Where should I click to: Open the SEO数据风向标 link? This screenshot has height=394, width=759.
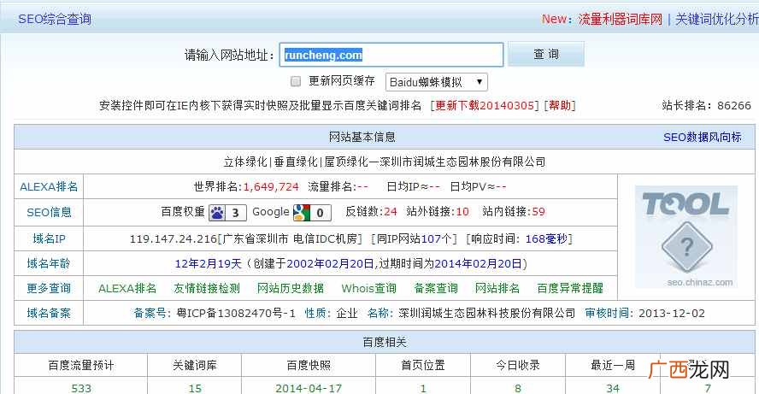(703, 138)
